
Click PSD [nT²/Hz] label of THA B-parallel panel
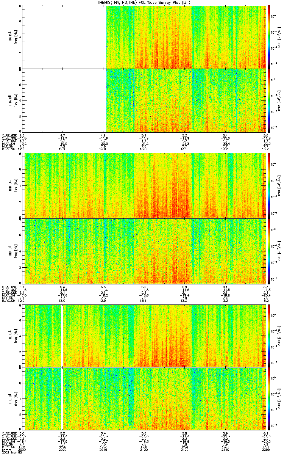click(x=279, y=100)
